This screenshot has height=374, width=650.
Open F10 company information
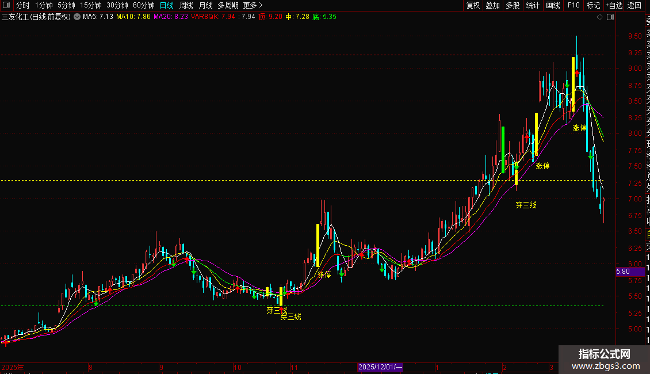(x=573, y=5)
